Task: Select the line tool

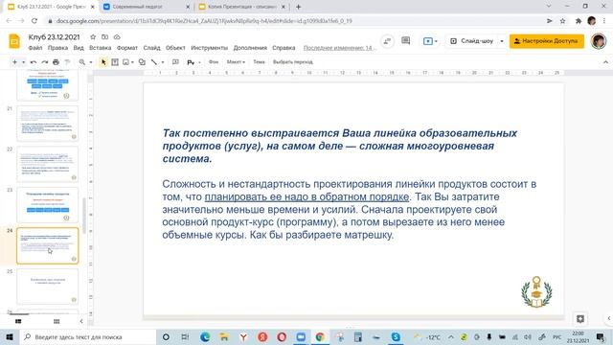Action: tap(154, 62)
